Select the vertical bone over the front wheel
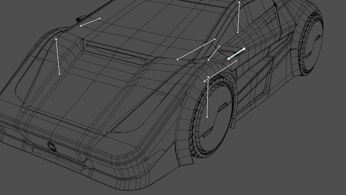The height and width of the screenshot is (195, 346). [208, 97]
